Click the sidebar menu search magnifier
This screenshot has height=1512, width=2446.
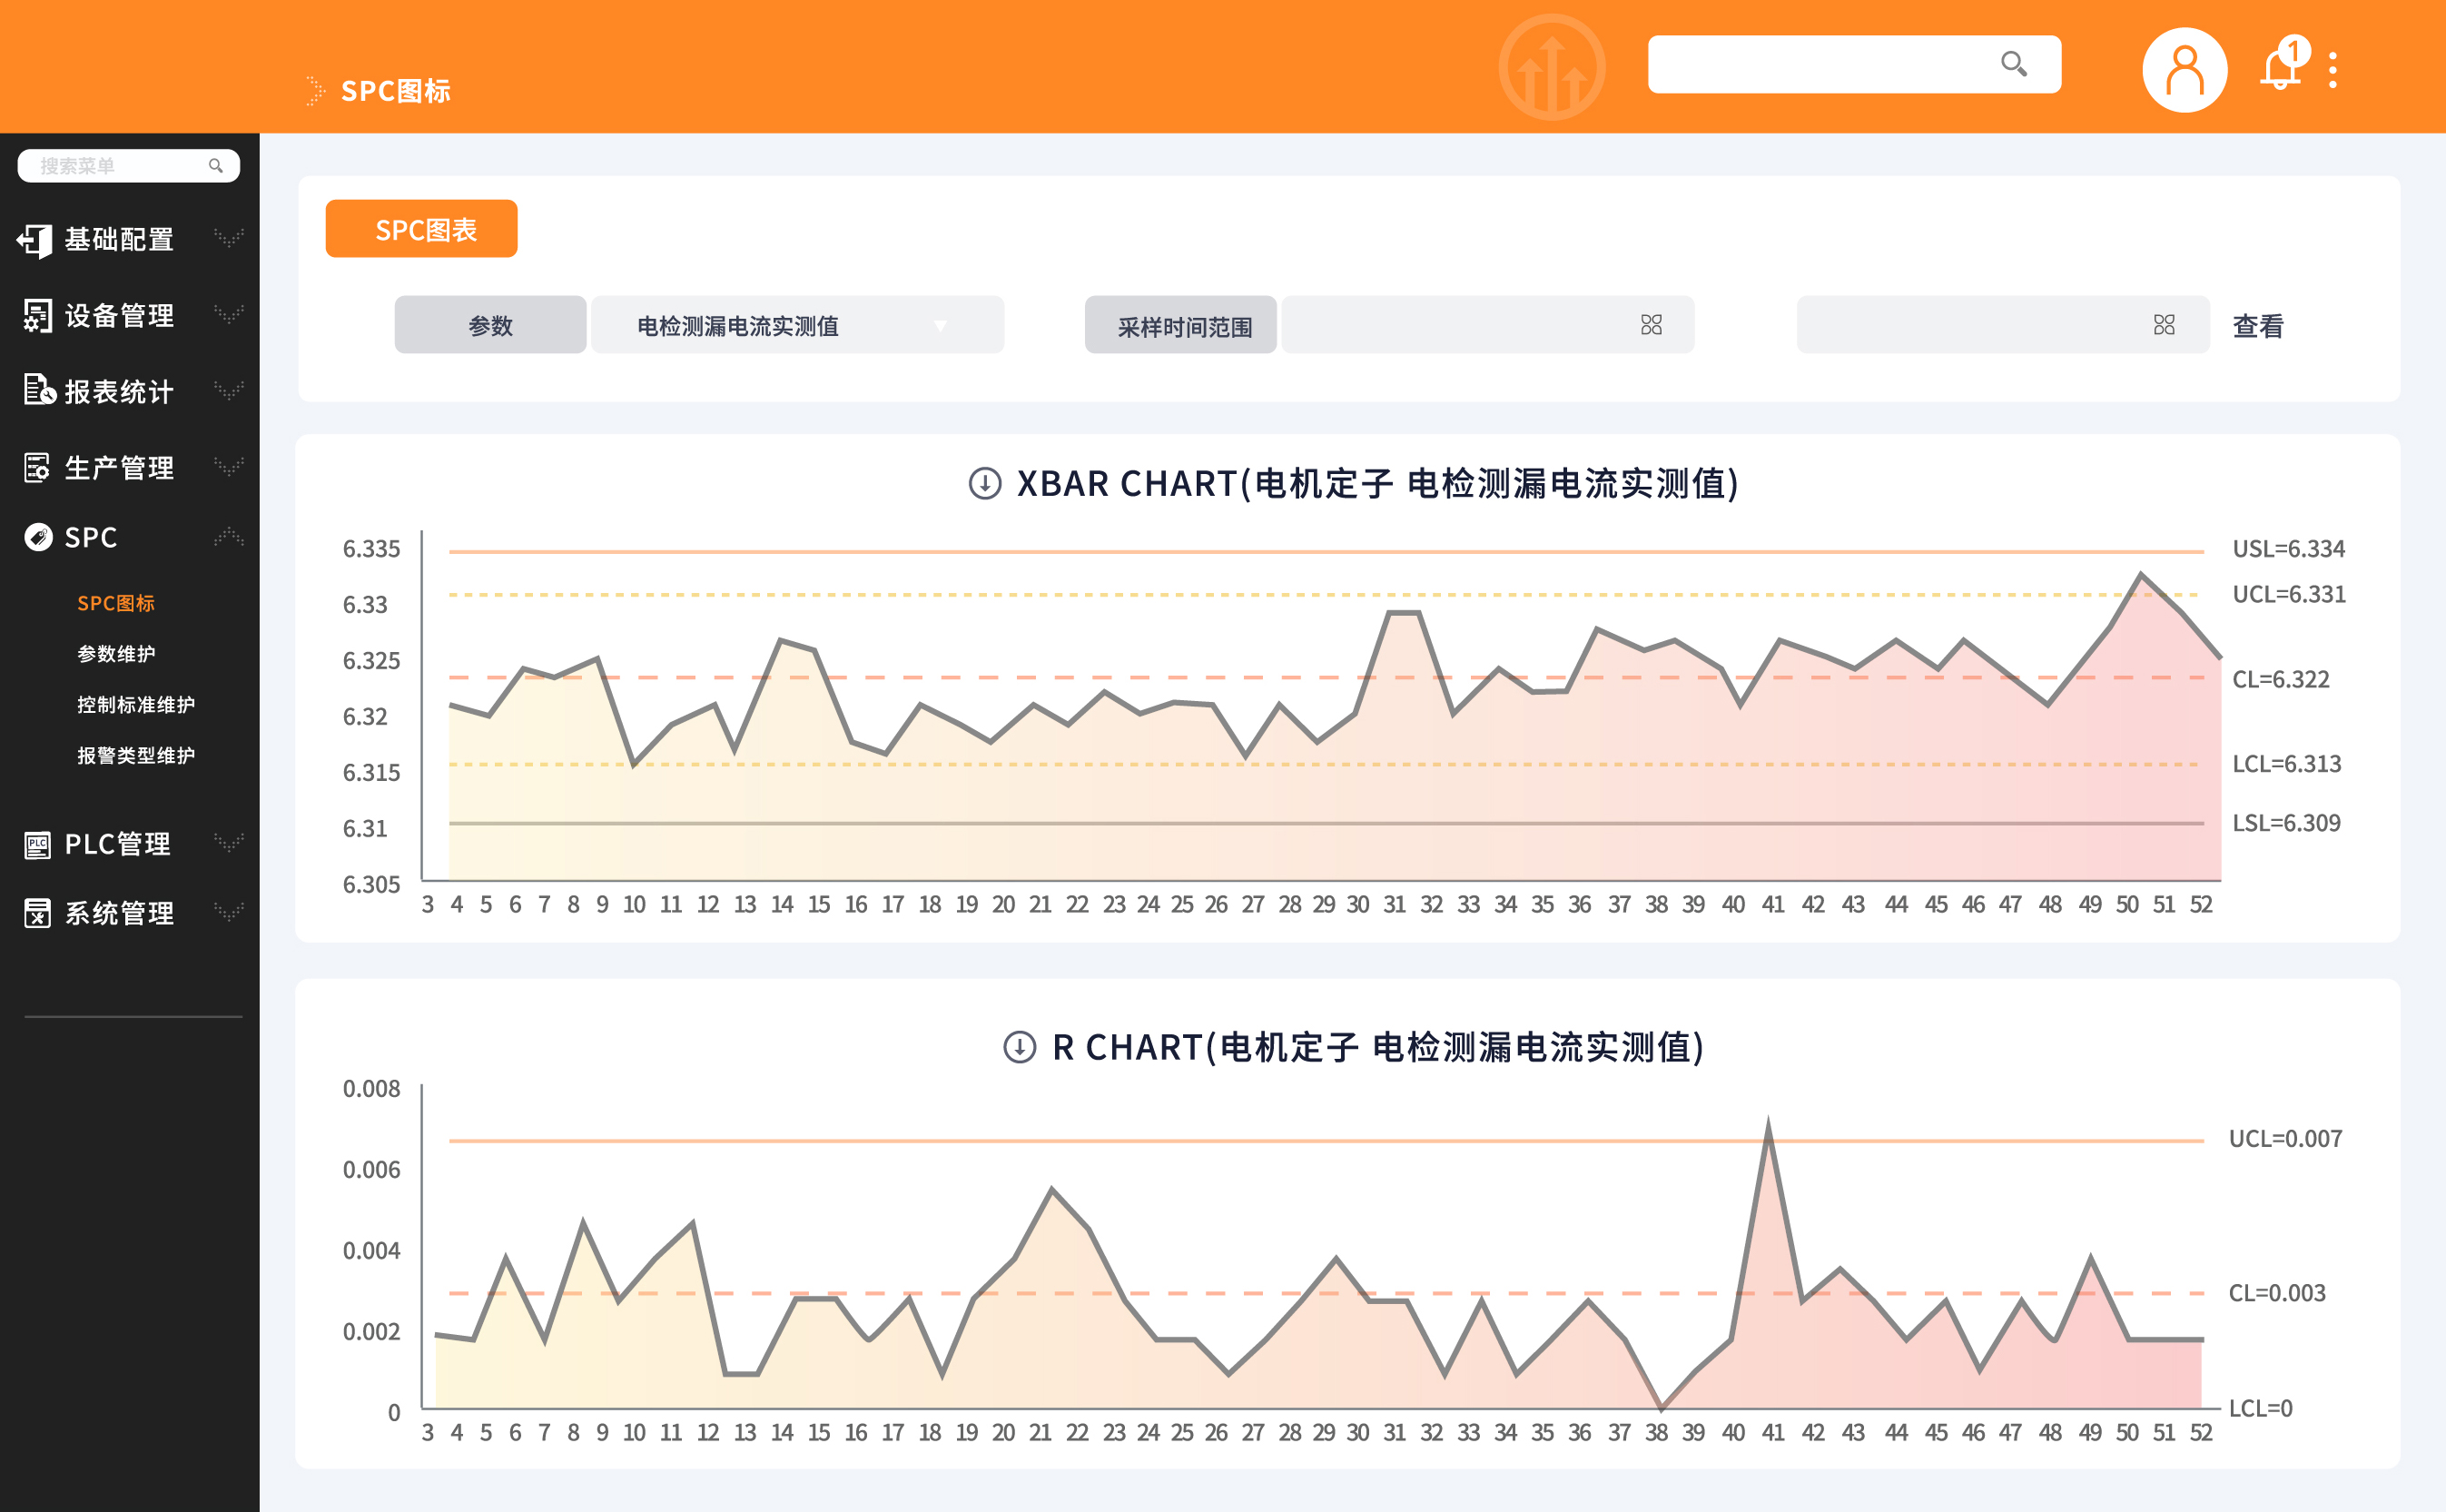tap(215, 166)
